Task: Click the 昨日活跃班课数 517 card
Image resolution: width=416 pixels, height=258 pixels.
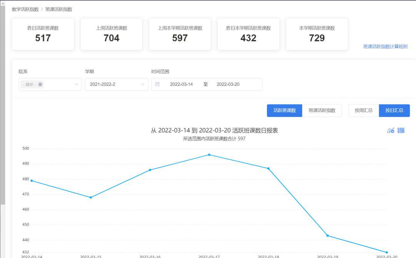Action: (x=43, y=34)
